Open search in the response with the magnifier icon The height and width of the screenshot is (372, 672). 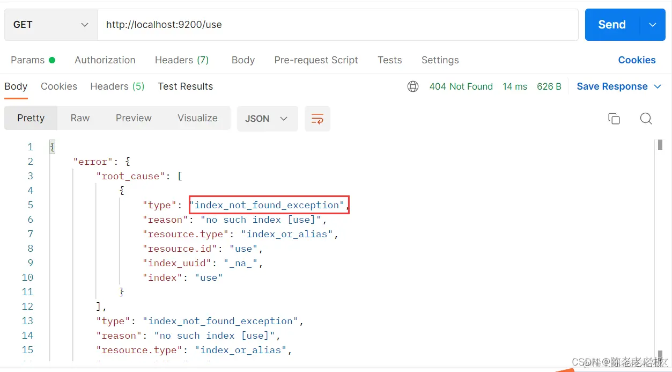[646, 119]
